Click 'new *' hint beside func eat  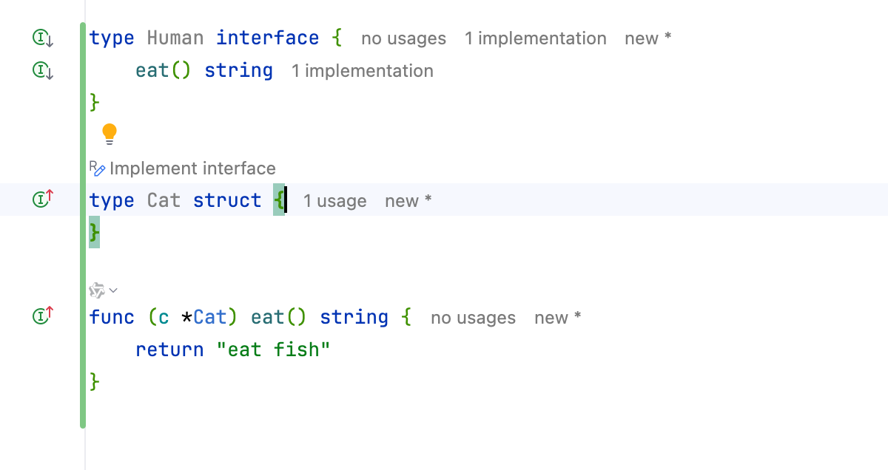coord(557,318)
